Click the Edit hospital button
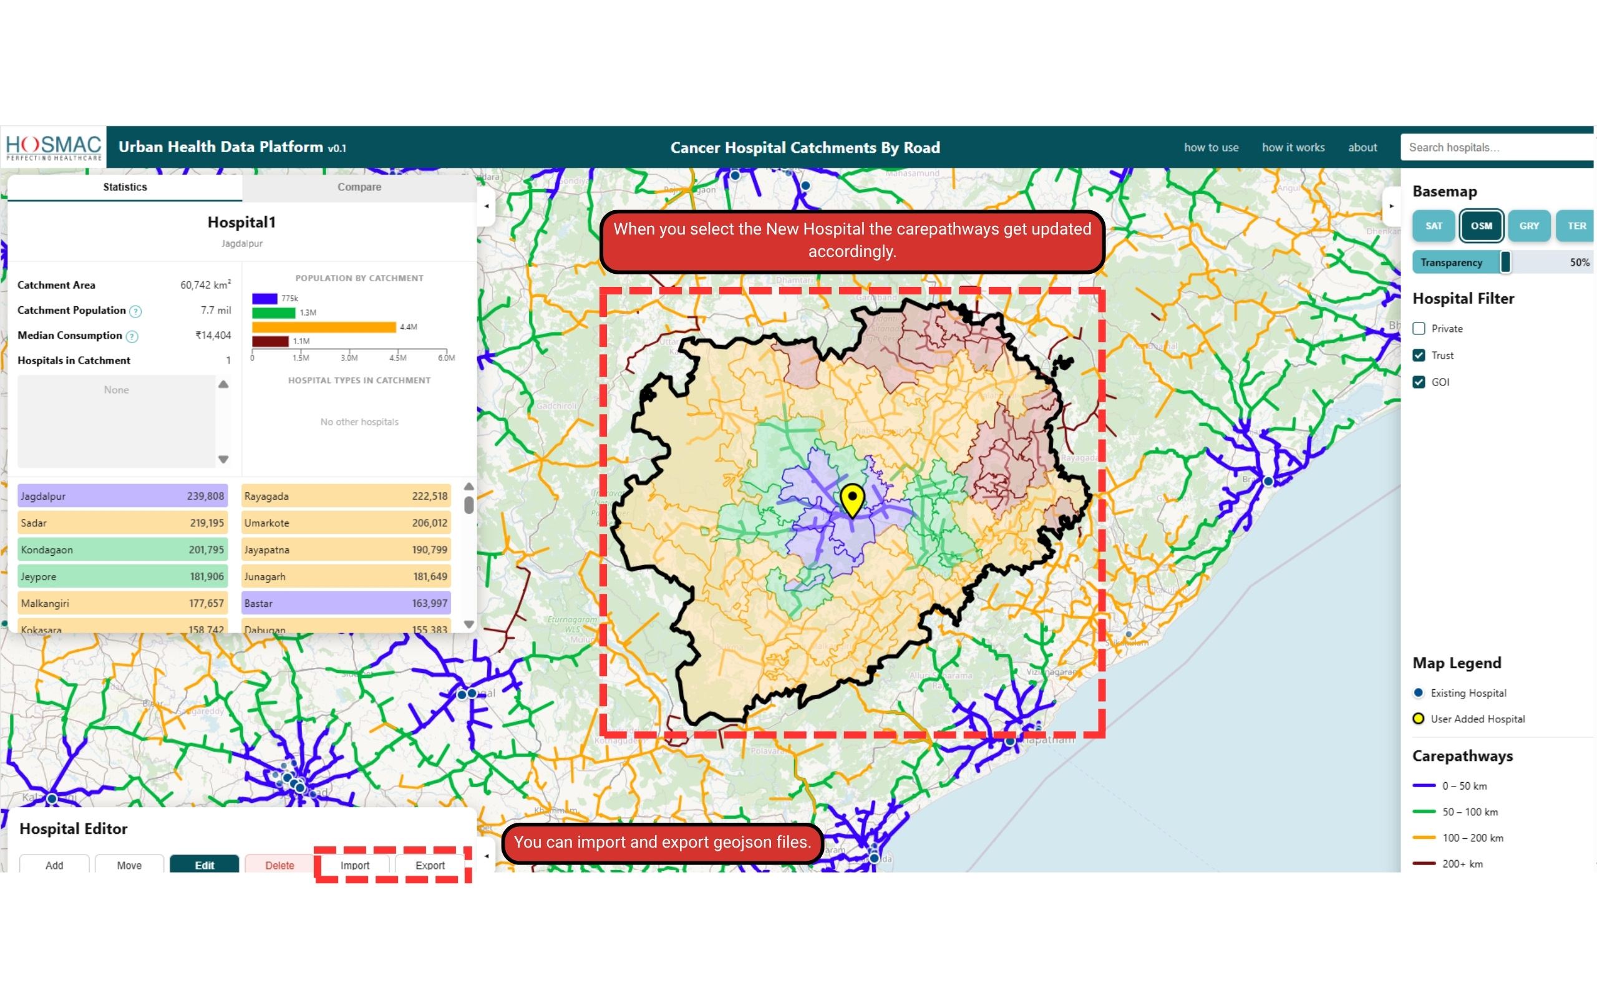Image resolution: width=1597 pixels, height=998 pixels. pos(205,865)
